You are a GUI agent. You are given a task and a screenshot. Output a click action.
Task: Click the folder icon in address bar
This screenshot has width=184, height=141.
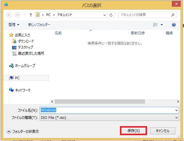click(x=38, y=15)
